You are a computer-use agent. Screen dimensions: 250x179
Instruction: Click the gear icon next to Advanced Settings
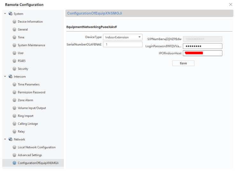click(14, 155)
